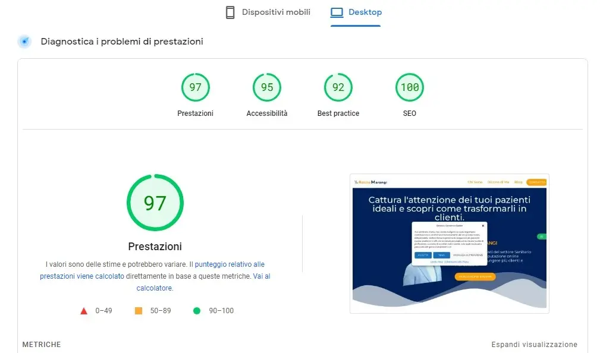Image resolution: width=600 pixels, height=353 pixels.
Task: Click the 50–89 legend range text
Action: tap(160, 311)
